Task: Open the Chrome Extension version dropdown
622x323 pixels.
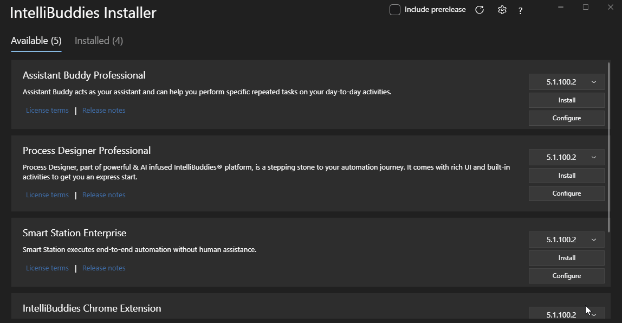Action: pos(567,313)
